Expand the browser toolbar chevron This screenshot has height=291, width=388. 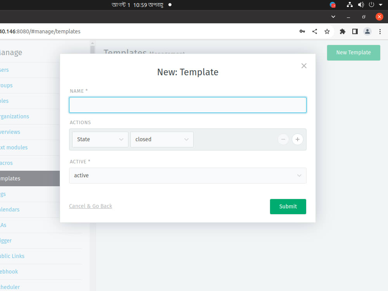tap(333, 17)
